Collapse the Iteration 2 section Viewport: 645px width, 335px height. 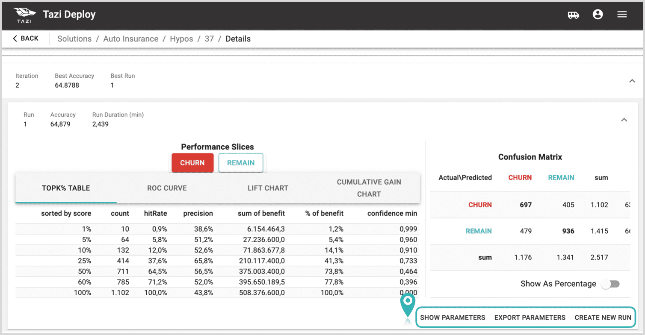632,81
